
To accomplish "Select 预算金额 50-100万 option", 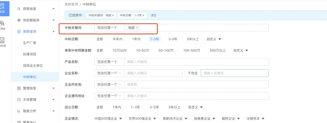I will (x=166, y=50).
